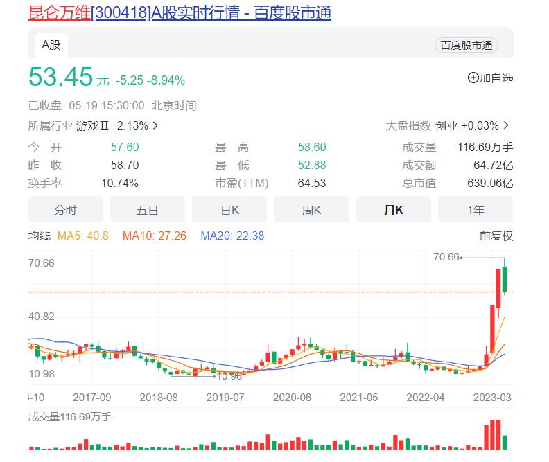Switch to the 日K chart tab
The image size is (549, 462).
[x=229, y=210]
